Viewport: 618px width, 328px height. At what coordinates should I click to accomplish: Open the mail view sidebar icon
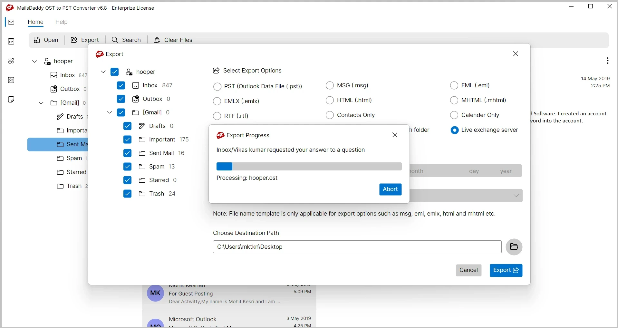[x=11, y=22]
